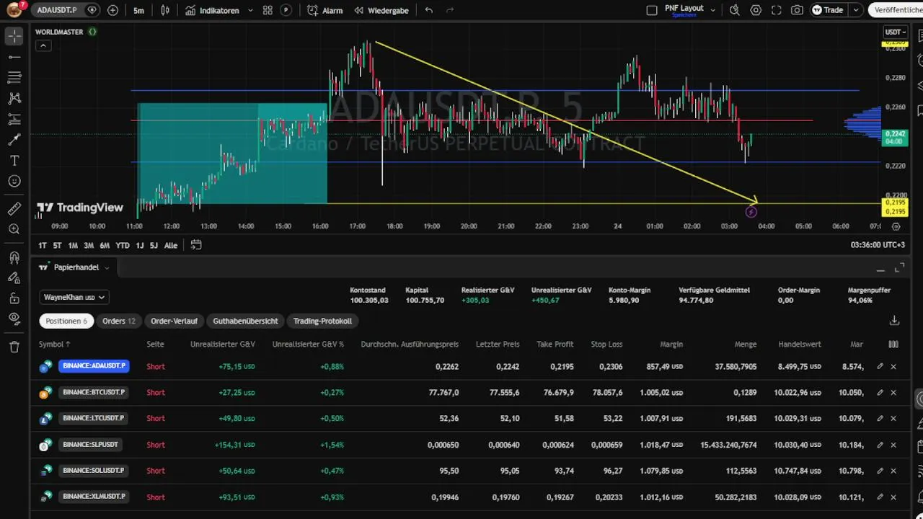Activate the zoom-in tool
Viewport: 923px width, 519px height.
coord(14,229)
